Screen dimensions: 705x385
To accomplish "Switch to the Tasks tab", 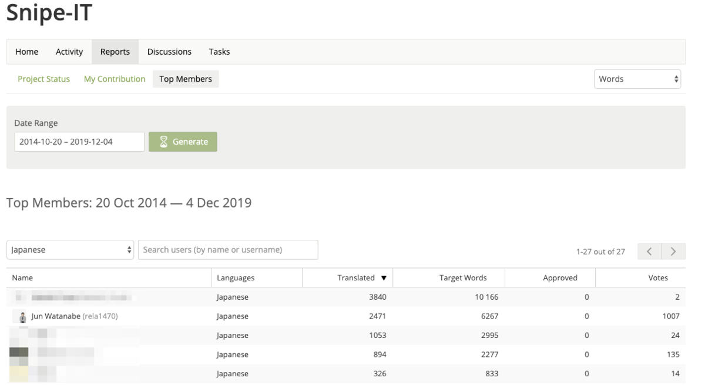I will [219, 52].
